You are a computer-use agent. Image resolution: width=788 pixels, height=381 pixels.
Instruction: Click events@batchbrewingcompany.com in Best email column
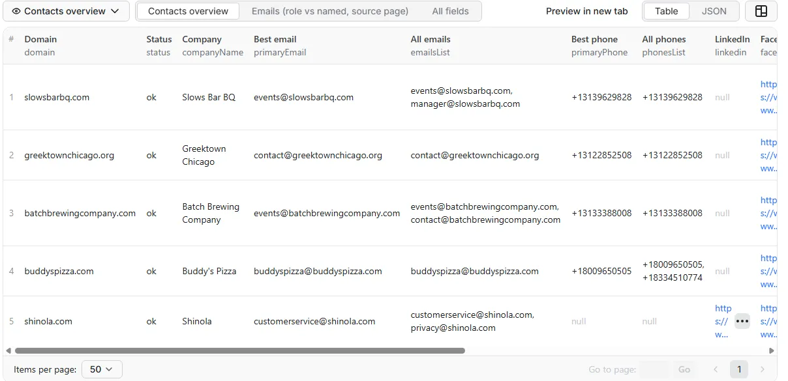pos(327,213)
